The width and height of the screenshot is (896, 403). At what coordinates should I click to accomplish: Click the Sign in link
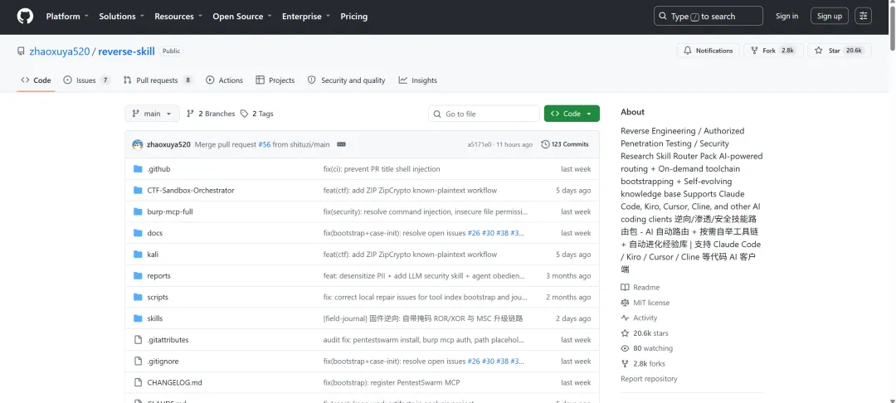(x=786, y=16)
